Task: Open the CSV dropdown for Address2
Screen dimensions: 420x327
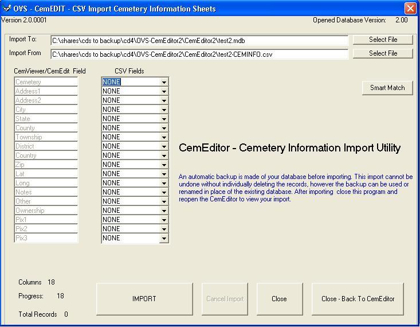Action: pos(164,100)
